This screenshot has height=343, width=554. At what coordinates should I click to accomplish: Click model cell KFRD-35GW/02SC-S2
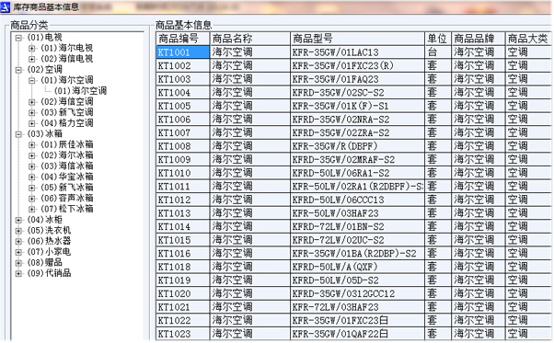357,93
